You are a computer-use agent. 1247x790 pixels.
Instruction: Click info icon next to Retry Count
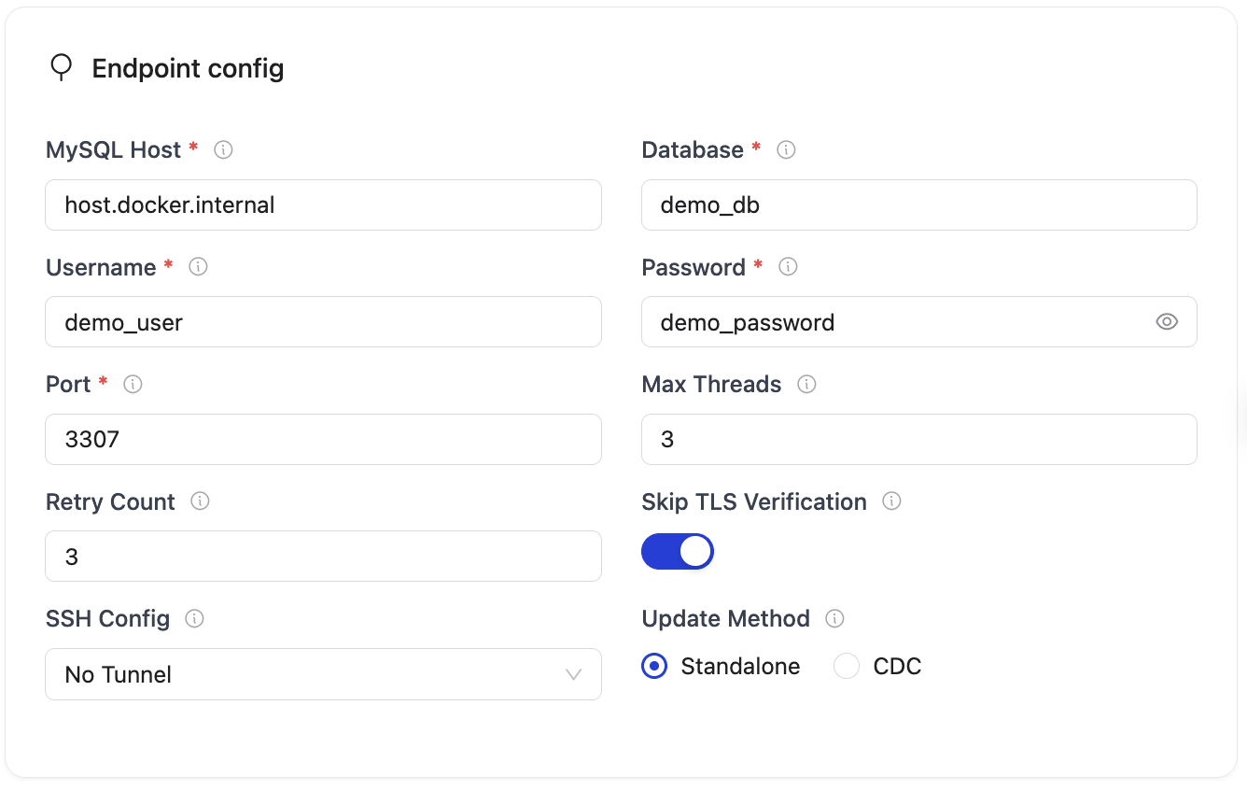tap(200, 501)
